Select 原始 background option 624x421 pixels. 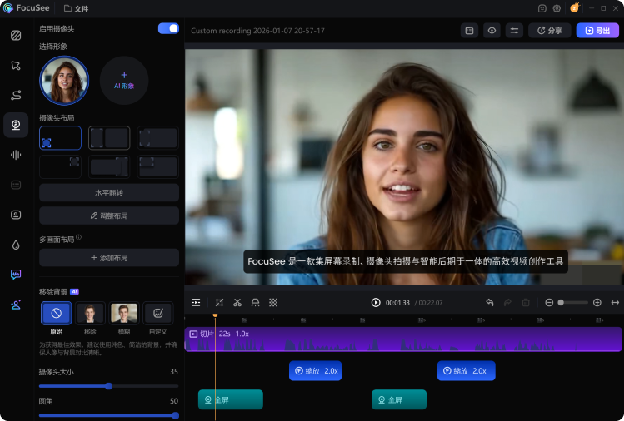click(x=56, y=314)
